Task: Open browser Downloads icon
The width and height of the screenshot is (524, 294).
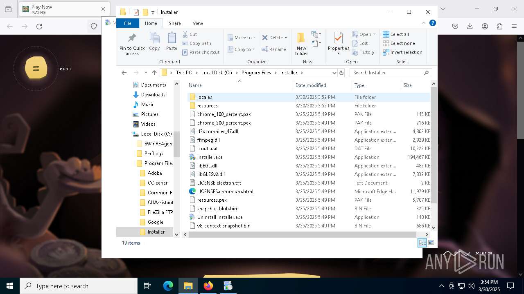Action: pyautogui.click(x=470, y=27)
